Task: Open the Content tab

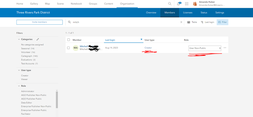Action: coord(109,4)
